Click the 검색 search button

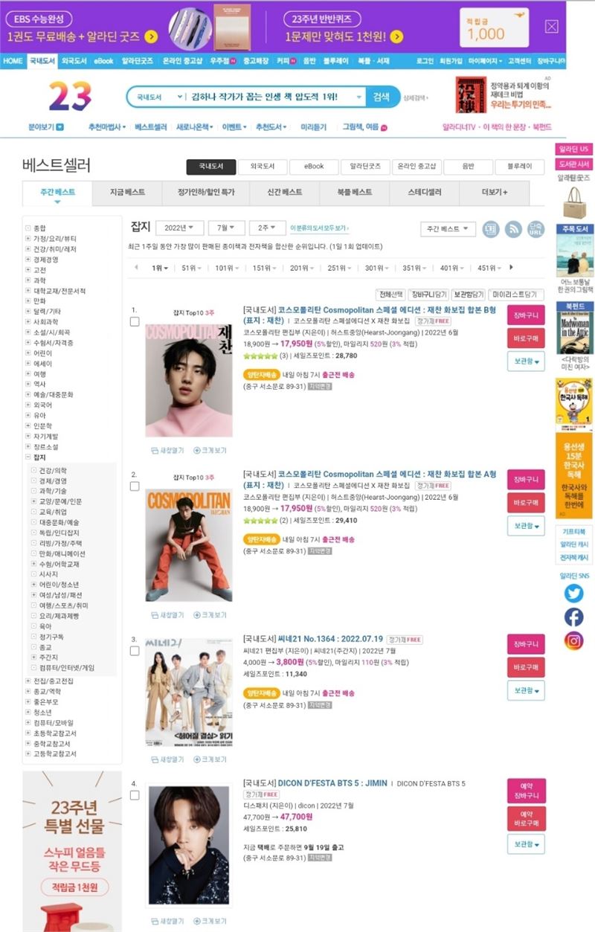coord(381,97)
